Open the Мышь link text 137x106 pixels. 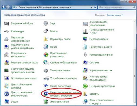coord(54,31)
